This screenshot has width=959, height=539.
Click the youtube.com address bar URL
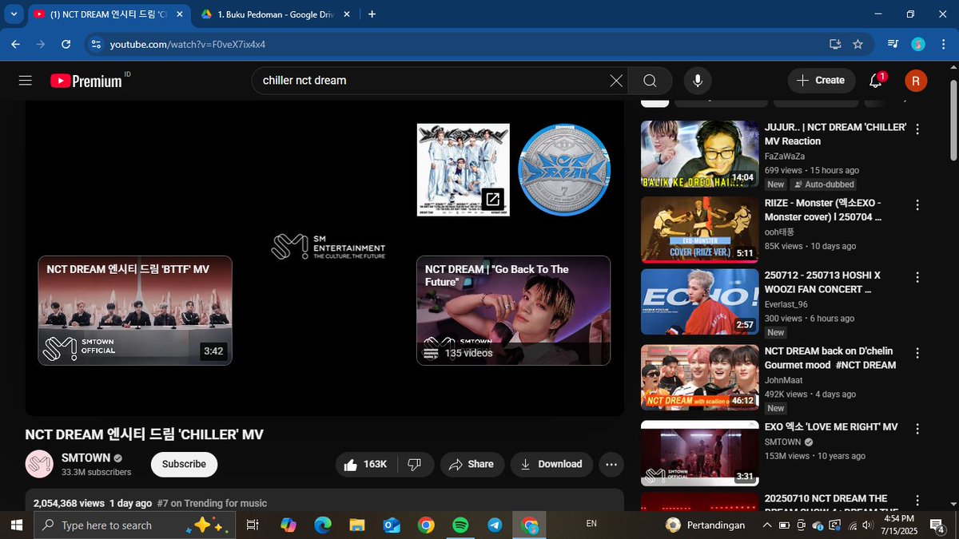[x=188, y=44]
